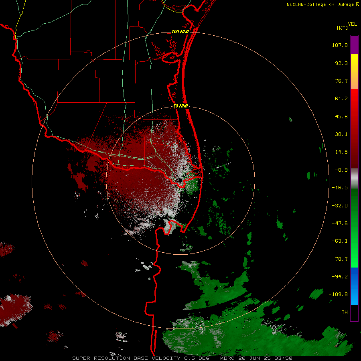The image size is (361, 361).
Task: Click the -0.9 scale value
Action: click(x=341, y=170)
